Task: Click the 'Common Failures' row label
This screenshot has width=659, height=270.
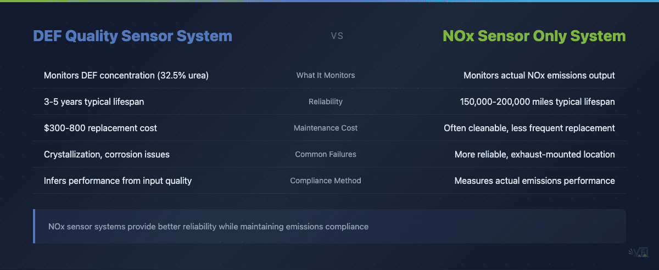Action: [326, 154]
